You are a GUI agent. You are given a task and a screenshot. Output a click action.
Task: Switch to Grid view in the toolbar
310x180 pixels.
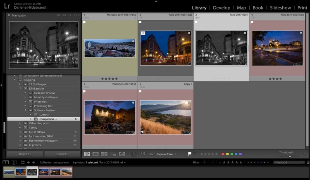[x=87, y=154]
